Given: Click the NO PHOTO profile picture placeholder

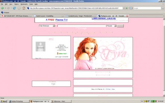Looking at the screenshot, I should click(x=40, y=46).
